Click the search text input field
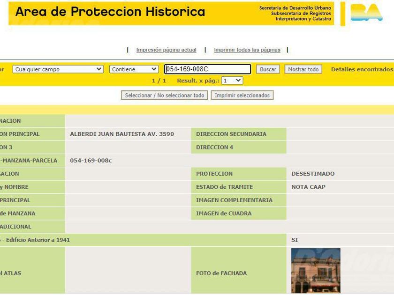Viewport: 394px width, 295px height. (x=207, y=69)
